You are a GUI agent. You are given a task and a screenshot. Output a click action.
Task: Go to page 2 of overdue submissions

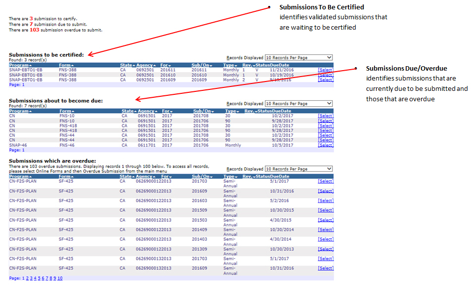(x=27, y=279)
